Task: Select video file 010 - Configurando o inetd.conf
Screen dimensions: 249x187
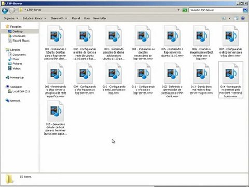Action: [114, 78]
